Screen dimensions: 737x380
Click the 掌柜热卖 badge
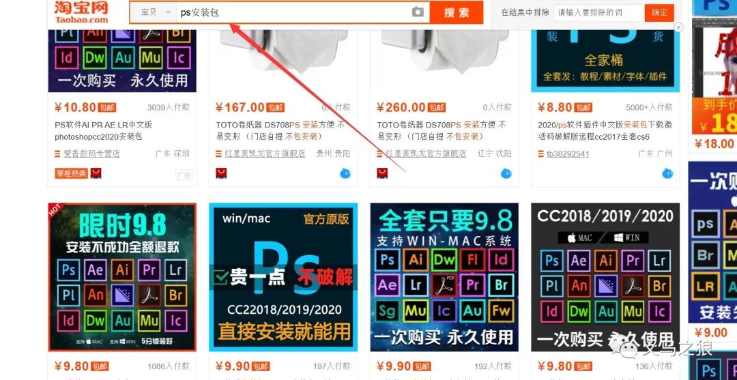72,173
